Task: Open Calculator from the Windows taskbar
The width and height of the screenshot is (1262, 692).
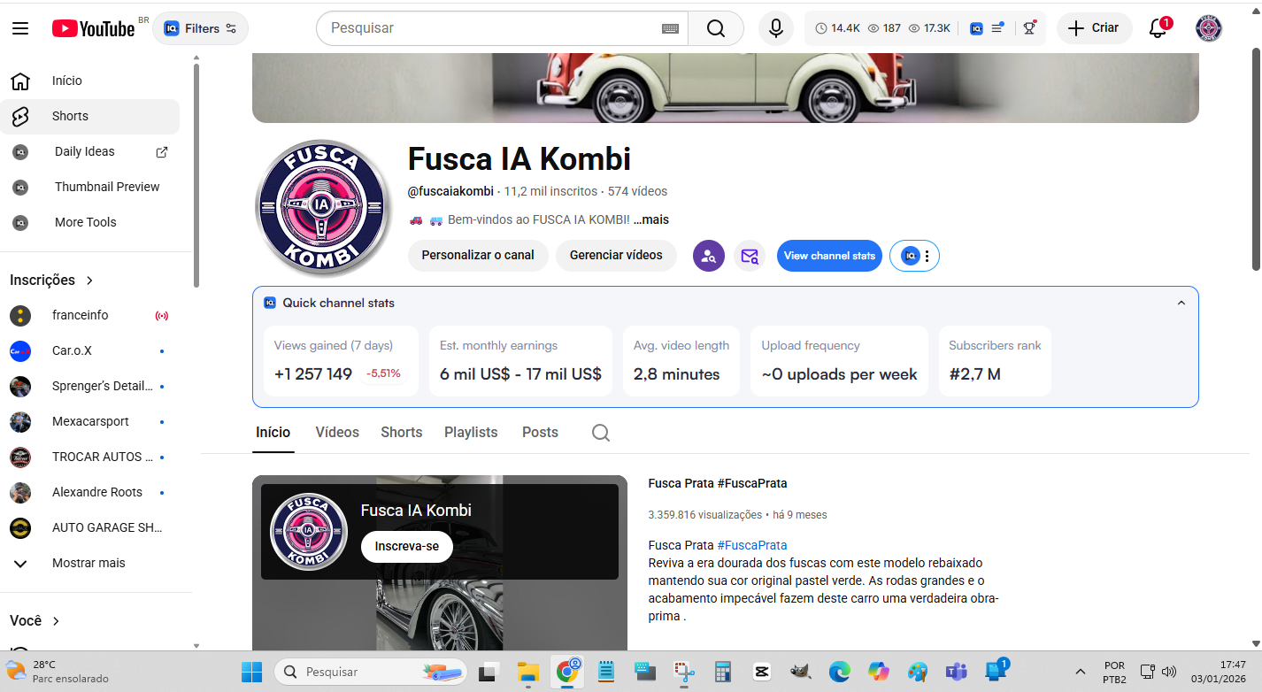Action: pyautogui.click(x=723, y=672)
